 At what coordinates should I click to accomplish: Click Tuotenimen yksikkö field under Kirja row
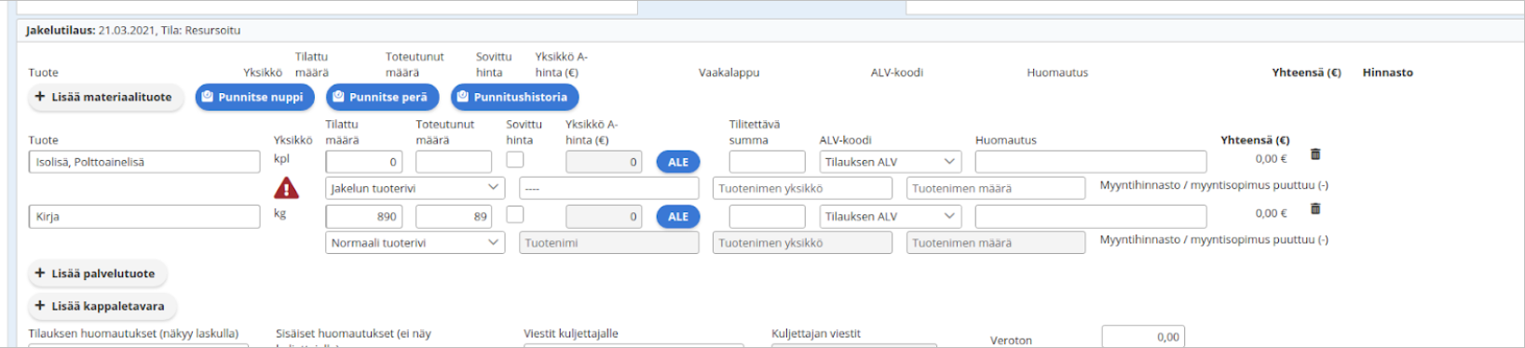802,243
